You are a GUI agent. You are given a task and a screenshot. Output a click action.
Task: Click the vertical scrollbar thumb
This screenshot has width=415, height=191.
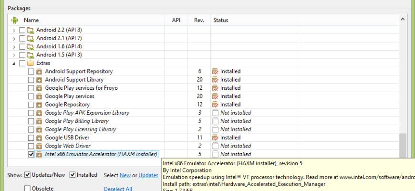pyautogui.click(x=403, y=146)
